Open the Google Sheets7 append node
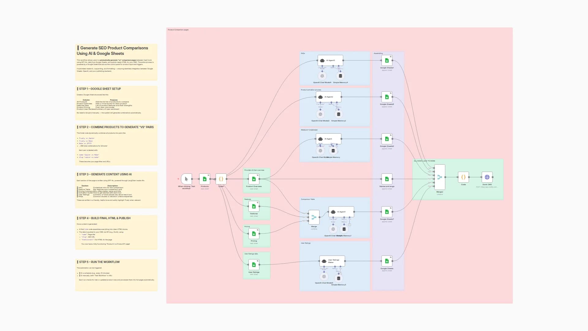The height and width of the screenshot is (331, 588). pyautogui.click(x=386, y=212)
